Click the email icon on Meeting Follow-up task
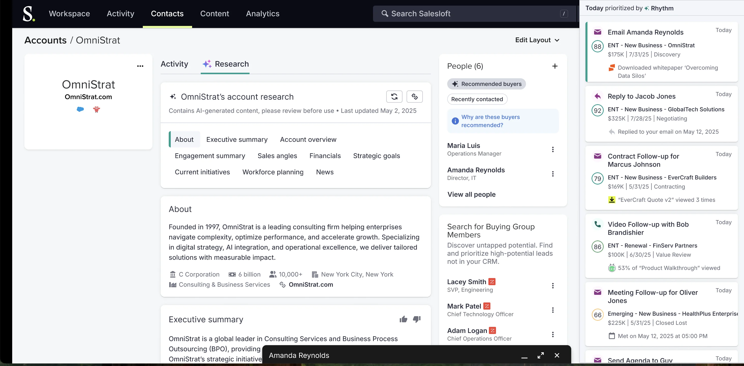 coord(598,292)
